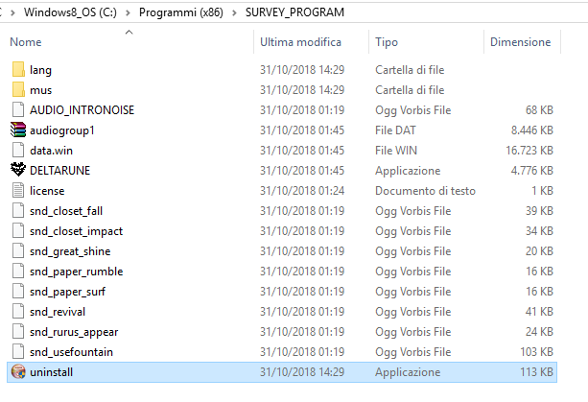Click the data.win file name

click(52, 151)
